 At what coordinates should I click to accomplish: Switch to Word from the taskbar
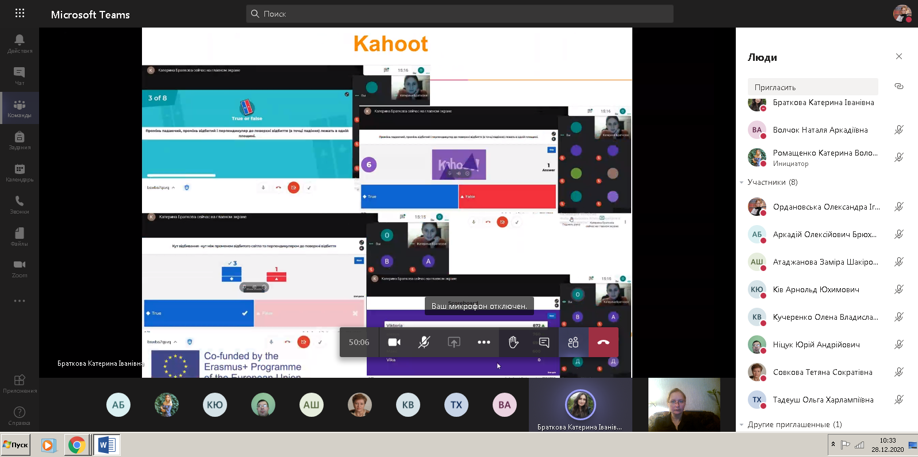(107, 445)
